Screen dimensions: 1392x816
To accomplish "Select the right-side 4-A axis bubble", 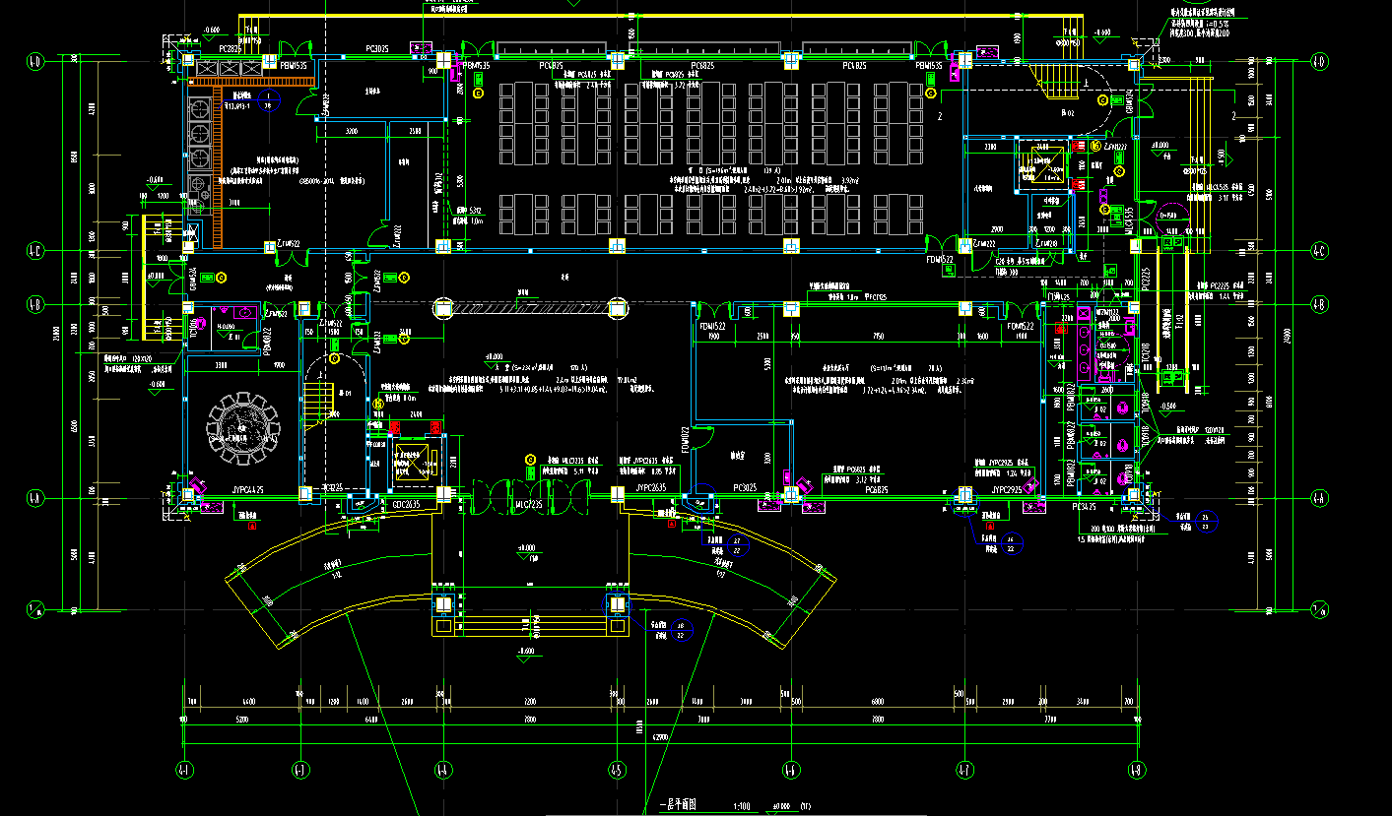I will [x=1320, y=498].
